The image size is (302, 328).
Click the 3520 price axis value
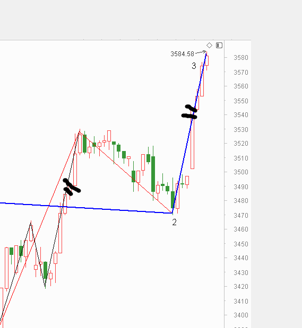[x=241, y=144]
